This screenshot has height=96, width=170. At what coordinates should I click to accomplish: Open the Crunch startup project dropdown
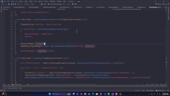44,4
